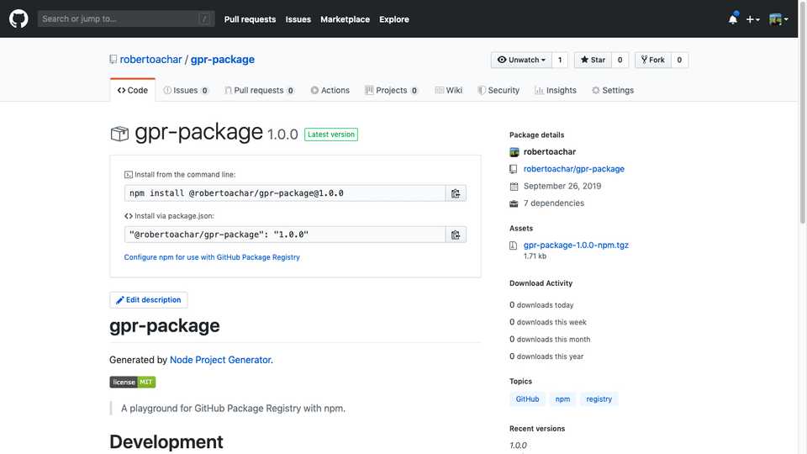Open the Actions tab
This screenshot has width=807, height=454.
[330, 90]
